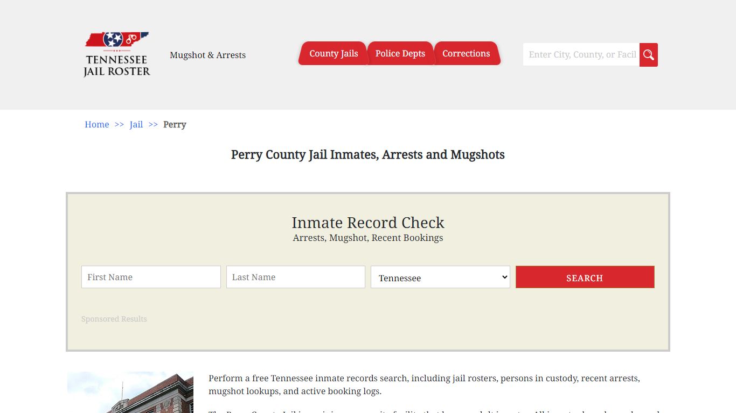Expand the Tennessee state dropdown
The height and width of the screenshot is (413, 736).
click(x=440, y=277)
